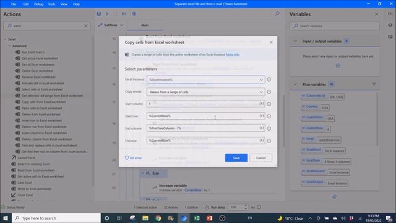Collapse the Else block
Image resolution: width=396 pixels, height=223 pixels.
click(x=142, y=173)
